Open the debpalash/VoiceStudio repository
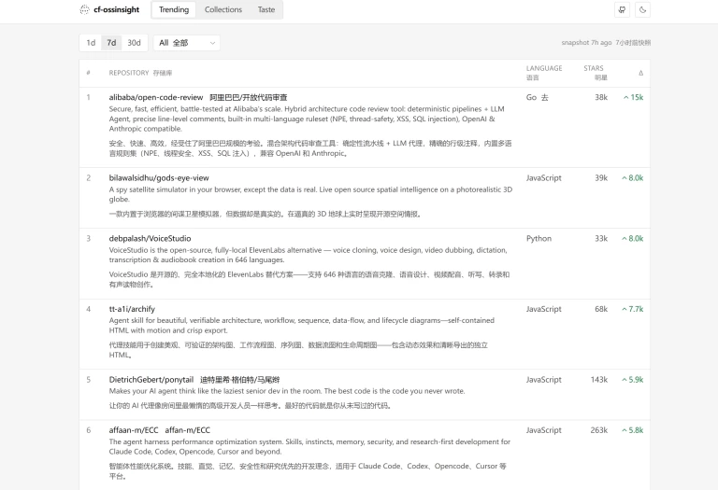The width and height of the screenshot is (718, 490). tap(150, 239)
